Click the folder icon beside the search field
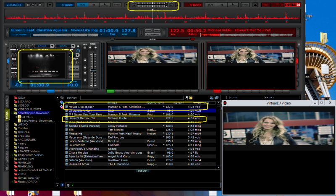Viewport: 336px width, 196px height. point(191,98)
